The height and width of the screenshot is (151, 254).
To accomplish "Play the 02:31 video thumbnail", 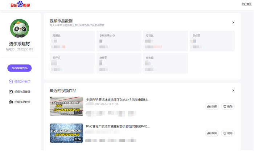I will click(x=66, y=106).
